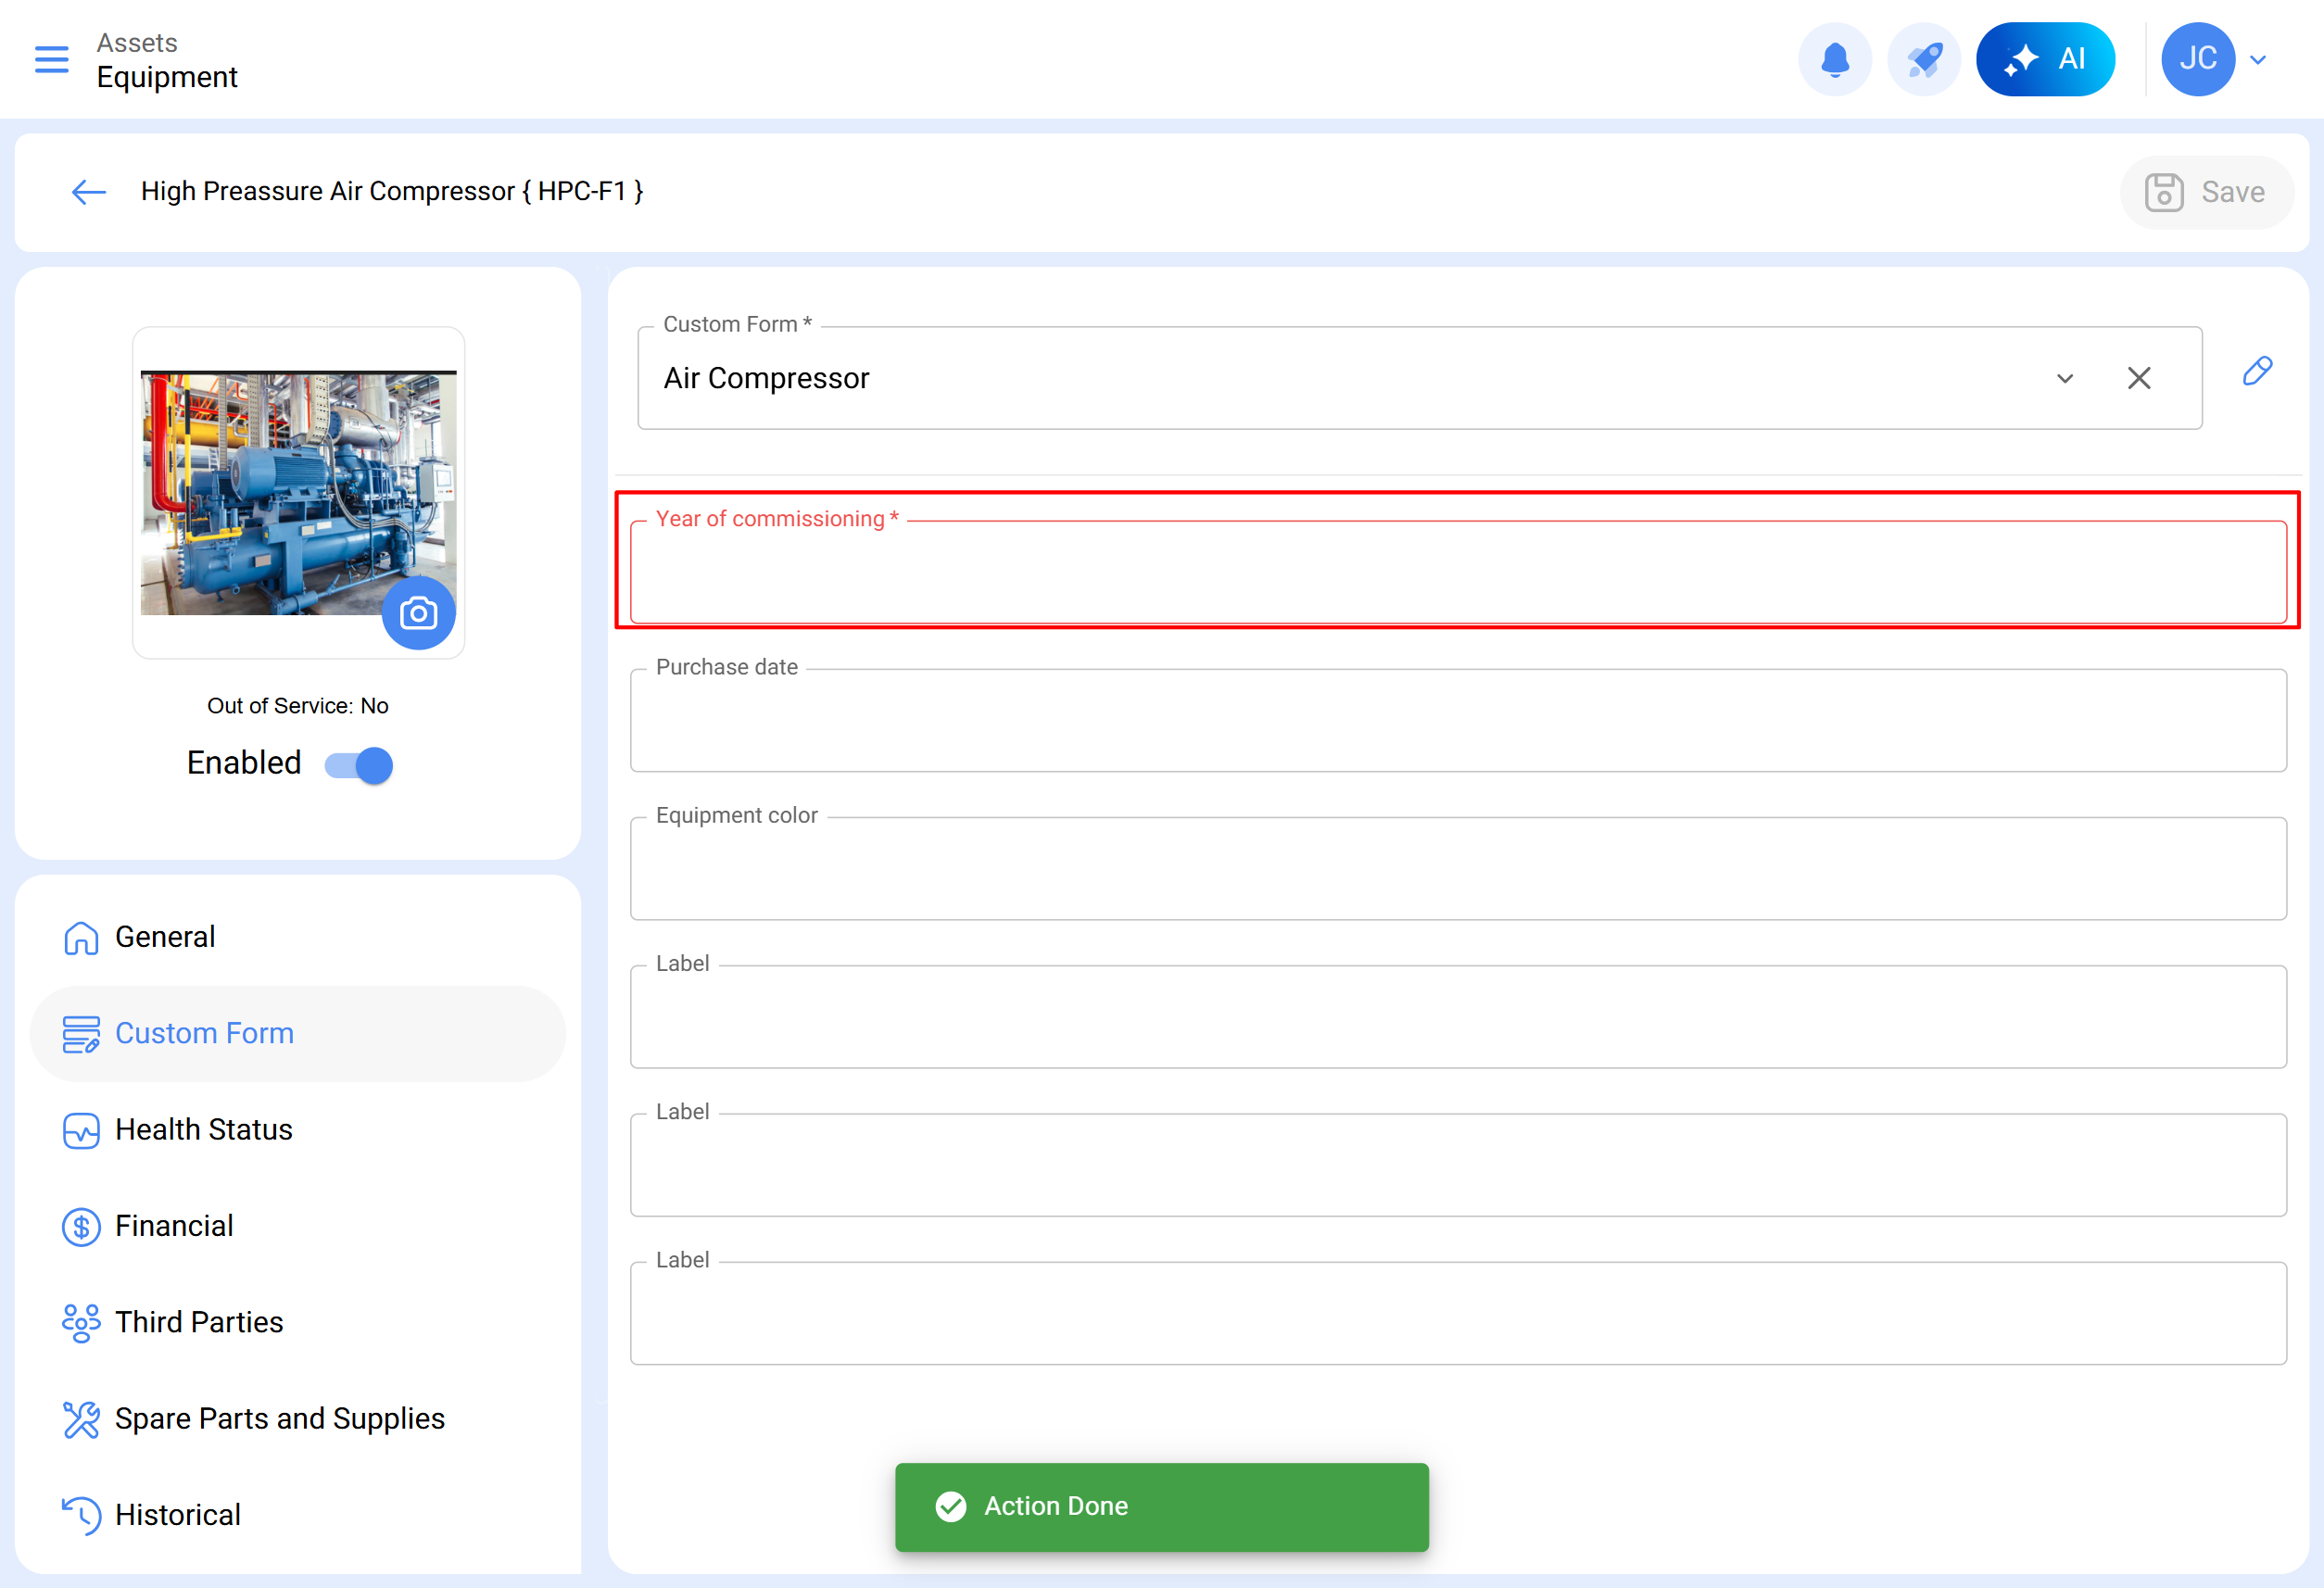Open the user account dropdown chevron
Screen dimensions: 2324x1588
tap(2258, 60)
